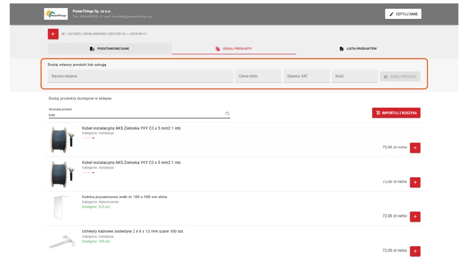Select the Dodaj produkty tab
This screenshot has width=468, height=263.
point(234,48)
